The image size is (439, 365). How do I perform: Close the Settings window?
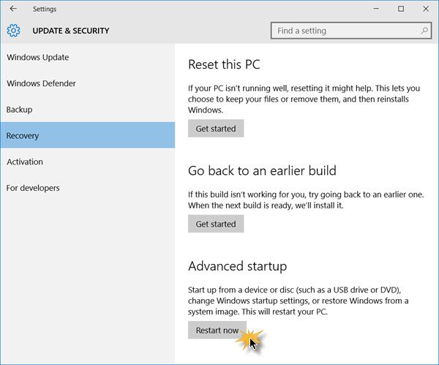point(426,10)
